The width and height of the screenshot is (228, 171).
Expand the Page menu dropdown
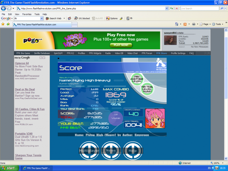click(210, 24)
